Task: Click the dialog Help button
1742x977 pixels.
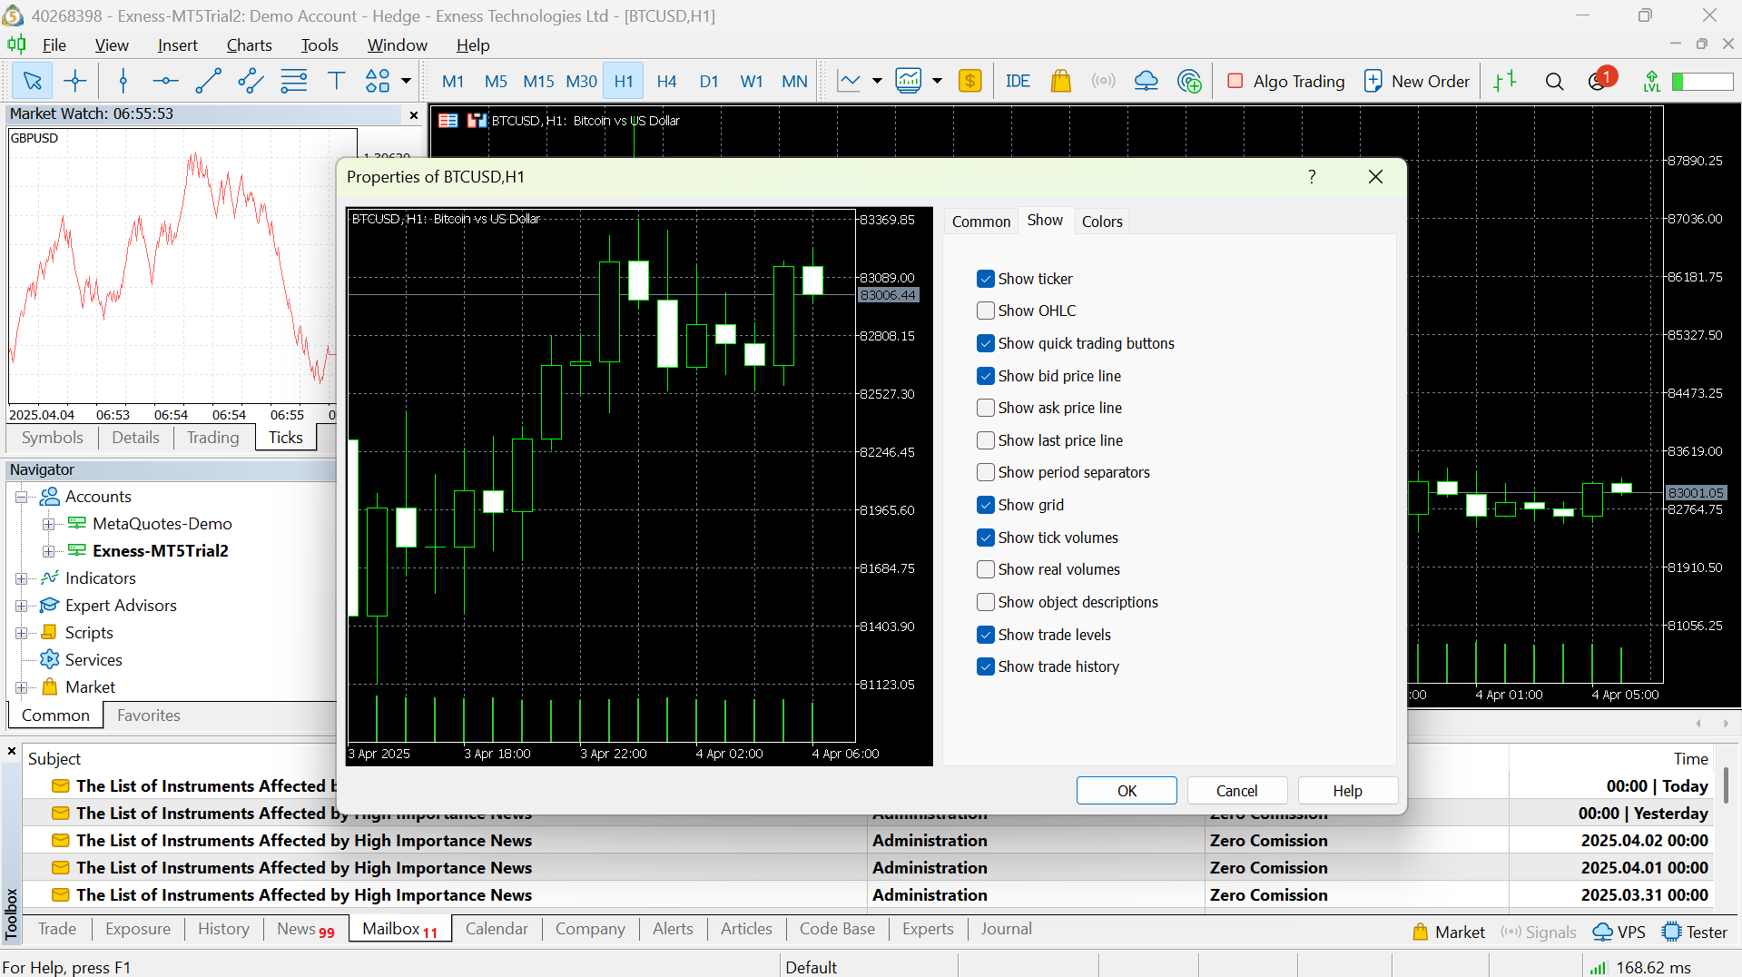Action: pyautogui.click(x=1347, y=791)
